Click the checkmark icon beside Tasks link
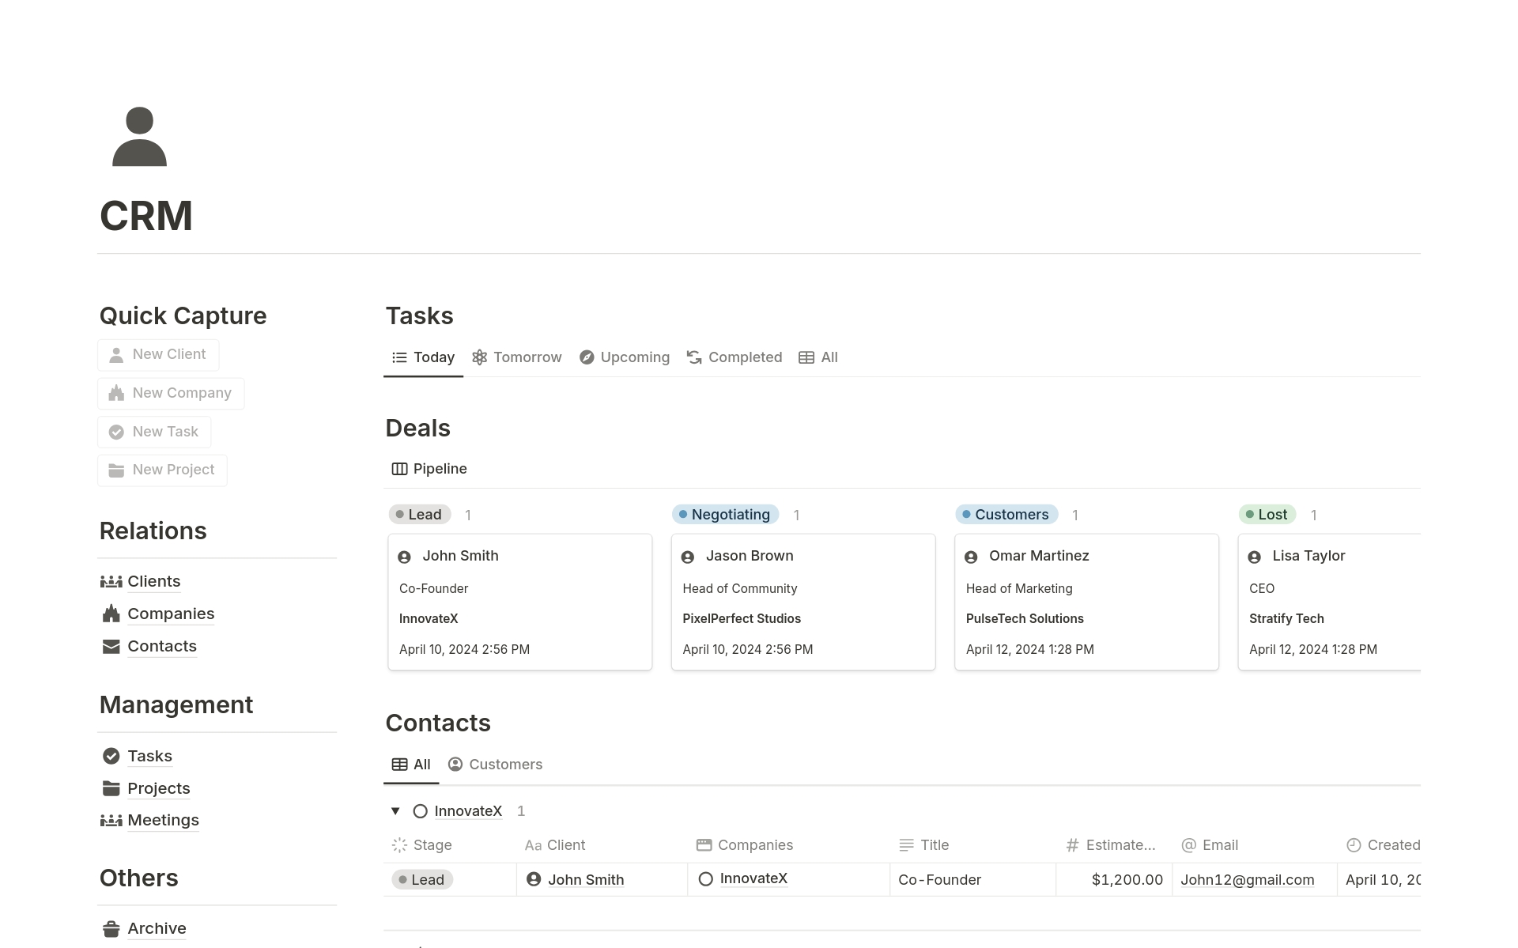Viewport: 1518px width, 948px height. point(111,756)
